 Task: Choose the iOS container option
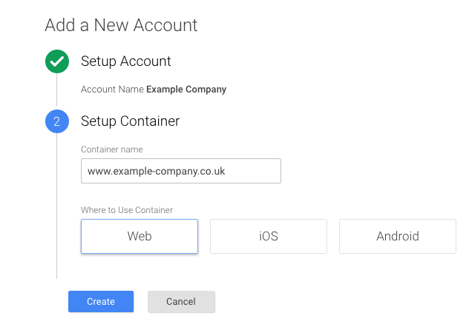point(268,237)
